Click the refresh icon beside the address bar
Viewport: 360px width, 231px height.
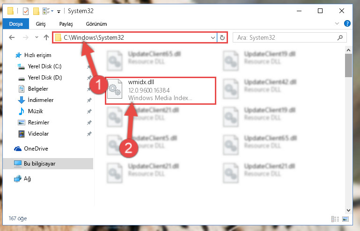222,37
